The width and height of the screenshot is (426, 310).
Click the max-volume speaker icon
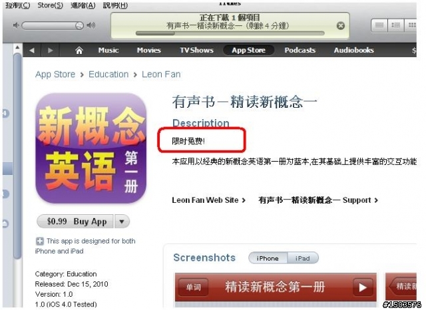(x=91, y=25)
